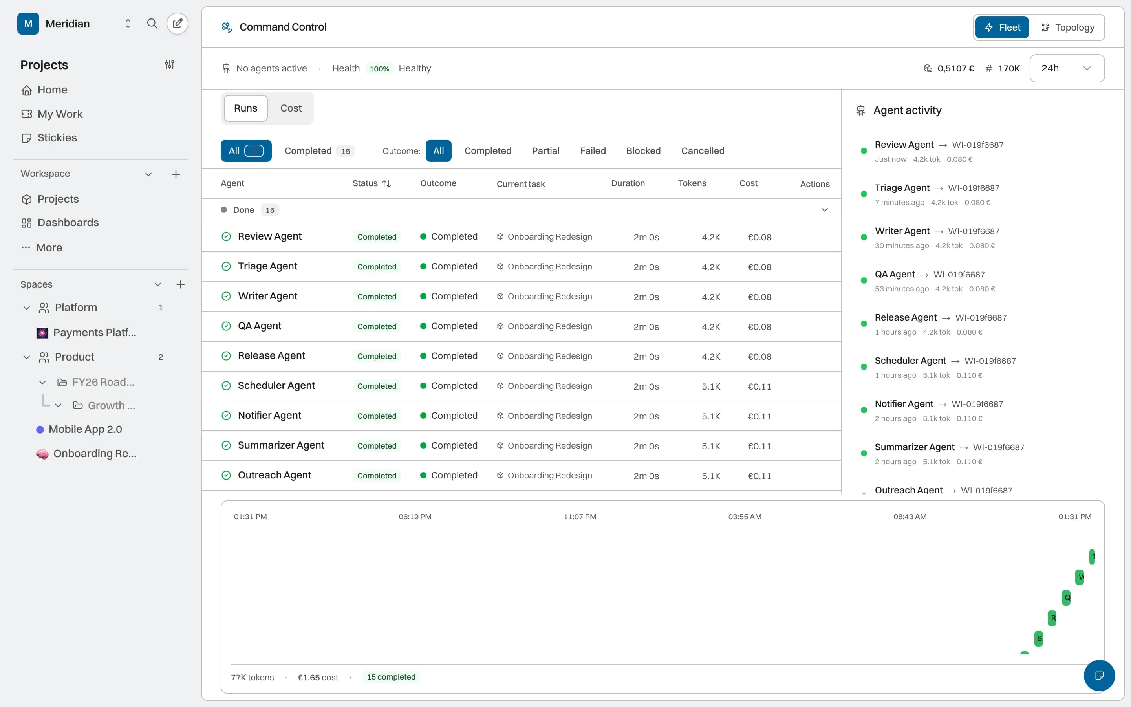This screenshot has width=1131, height=707.
Task: Click timeline marker labeled Q
Action: (1066, 597)
